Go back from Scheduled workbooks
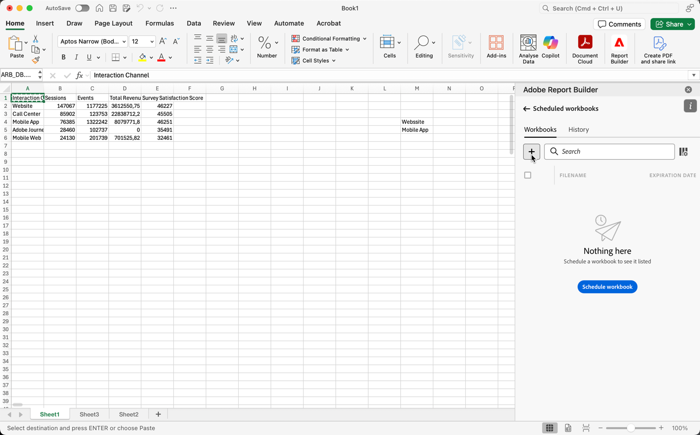 click(x=526, y=109)
